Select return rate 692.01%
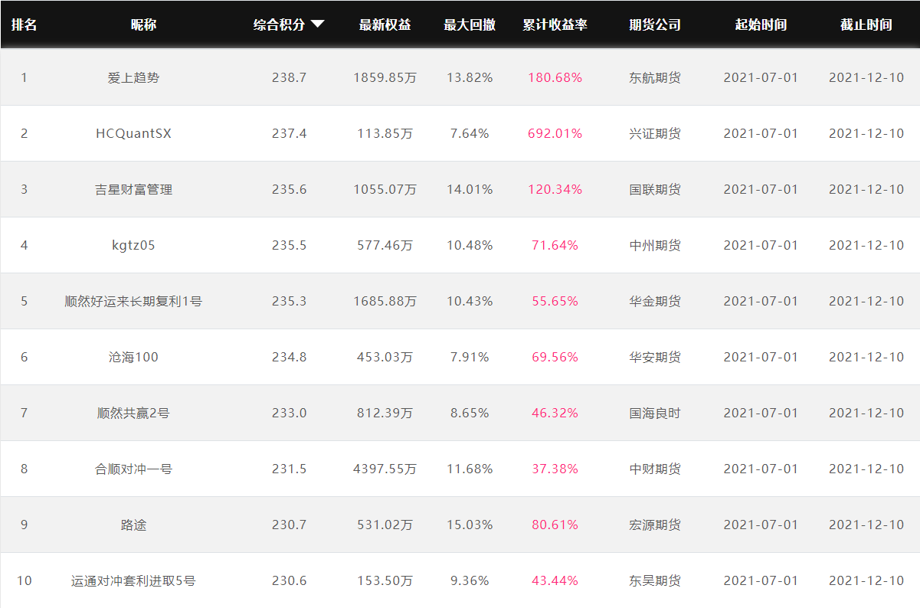Image resolution: width=920 pixels, height=608 pixels. coord(555,133)
